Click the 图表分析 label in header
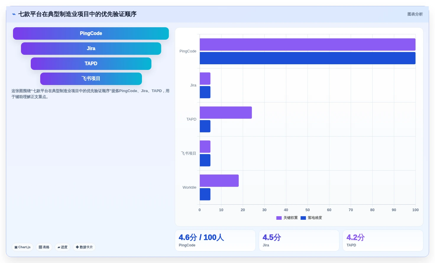The height and width of the screenshot is (263, 435). [415, 14]
